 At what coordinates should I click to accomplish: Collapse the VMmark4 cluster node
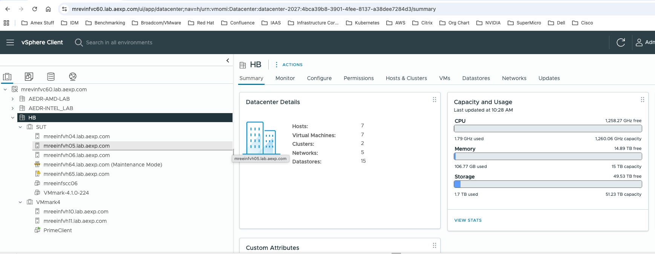[x=20, y=202]
